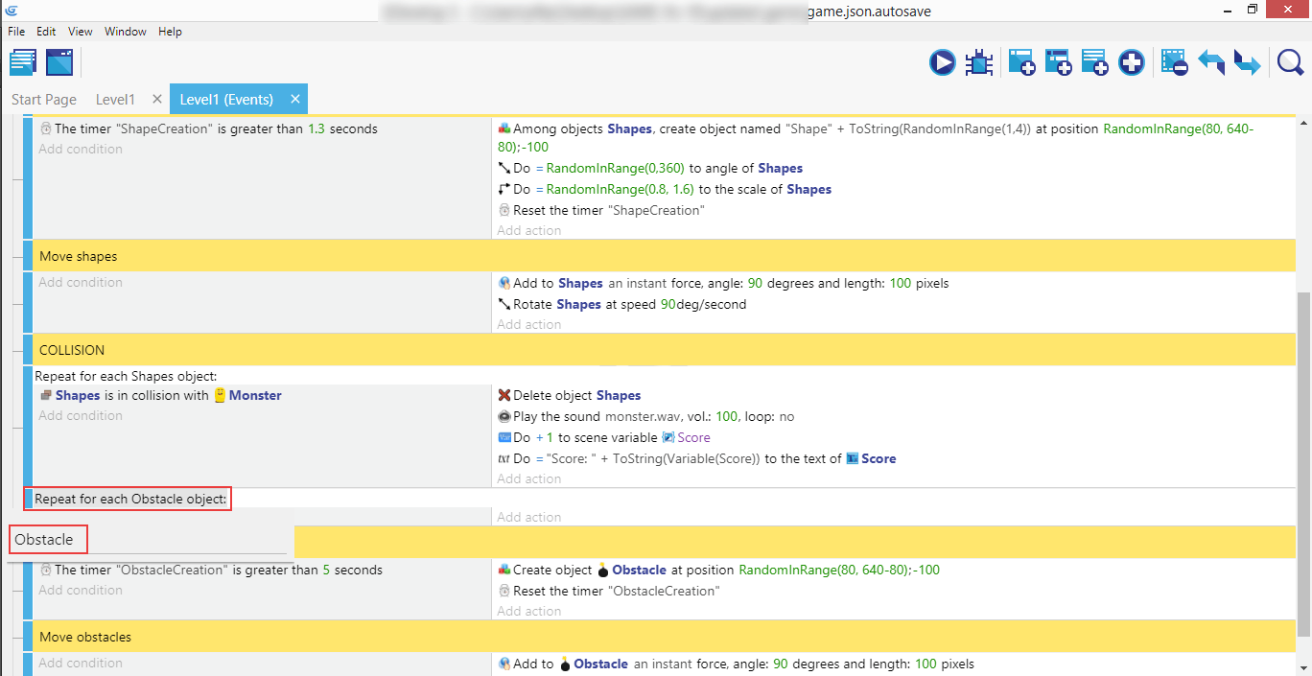The height and width of the screenshot is (676, 1312).
Task: Open the events search magnifier
Action: (x=1290, y=63)
